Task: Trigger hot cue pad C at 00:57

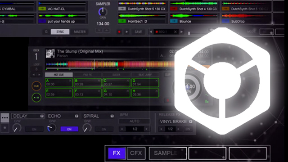Action: click(116, 83)
